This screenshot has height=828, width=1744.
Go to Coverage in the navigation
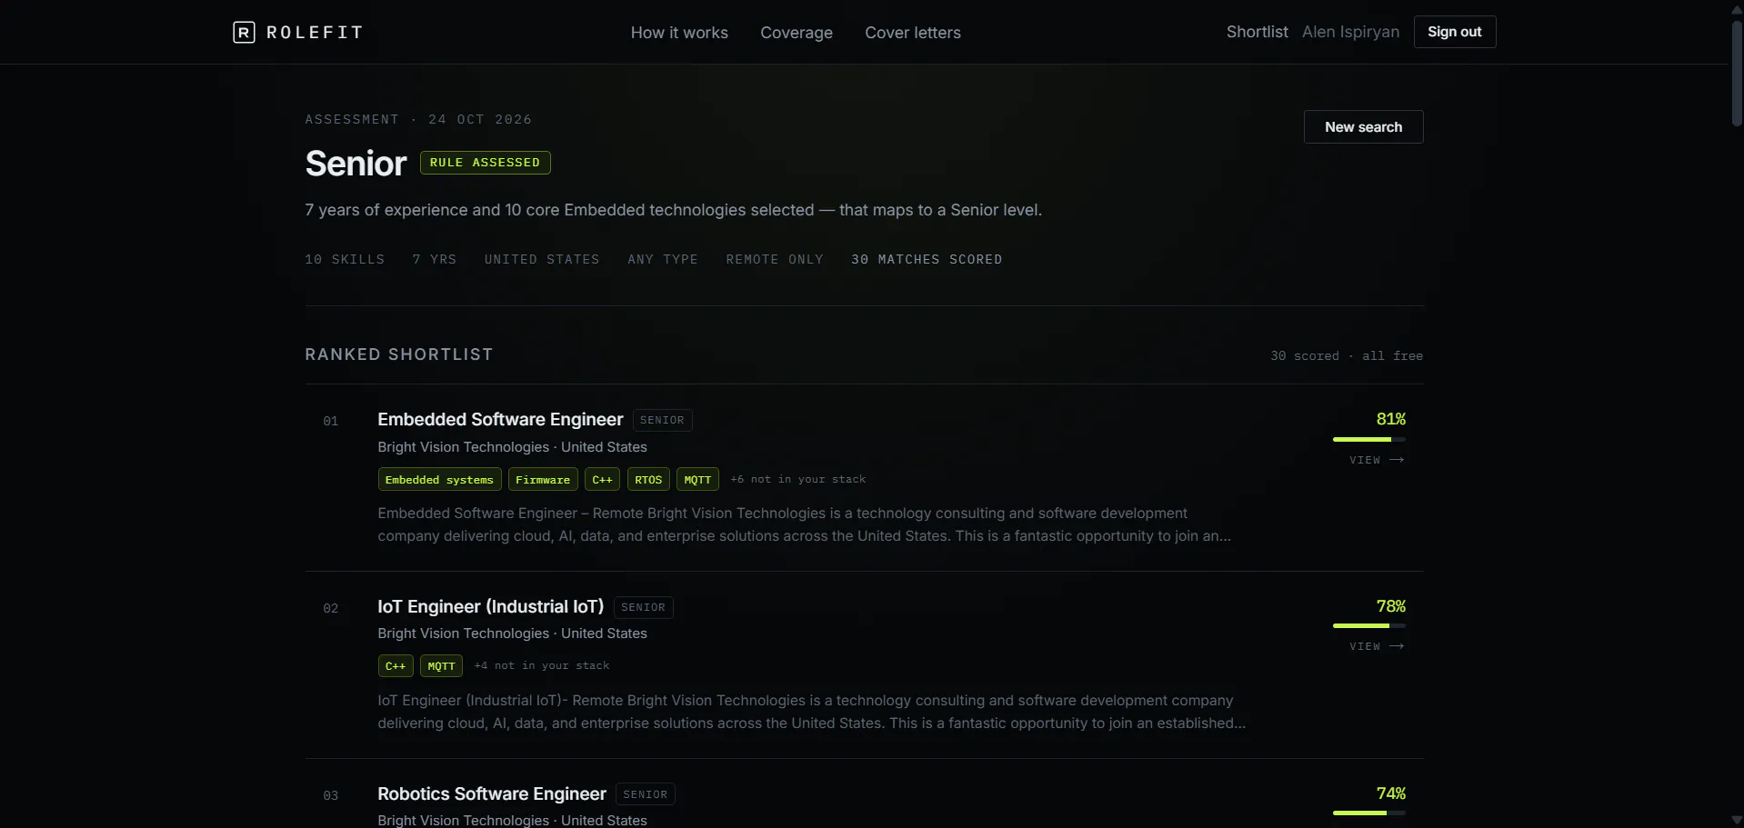[x=797, y=33]
